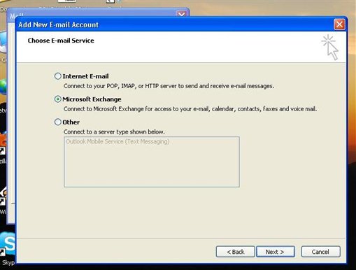356x270 pixels.
Task: Click the Internet E-mail description text
Action: (169, 86)
